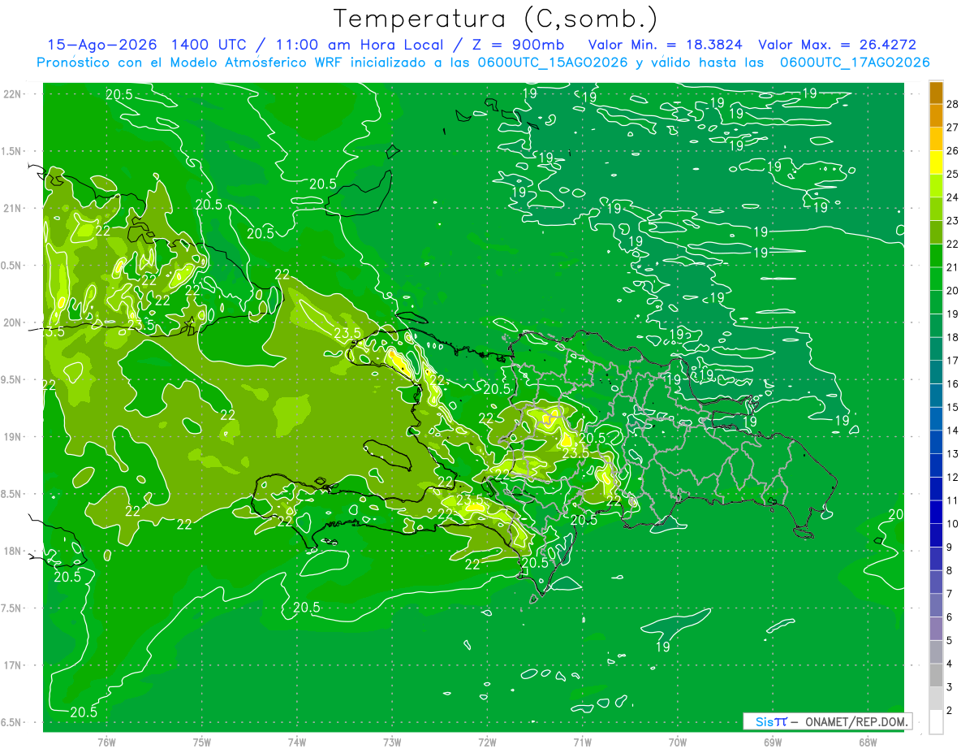Click the legend scale label 28
The width and height of the screenshot is (974, 753).
(x=952, y=104)
